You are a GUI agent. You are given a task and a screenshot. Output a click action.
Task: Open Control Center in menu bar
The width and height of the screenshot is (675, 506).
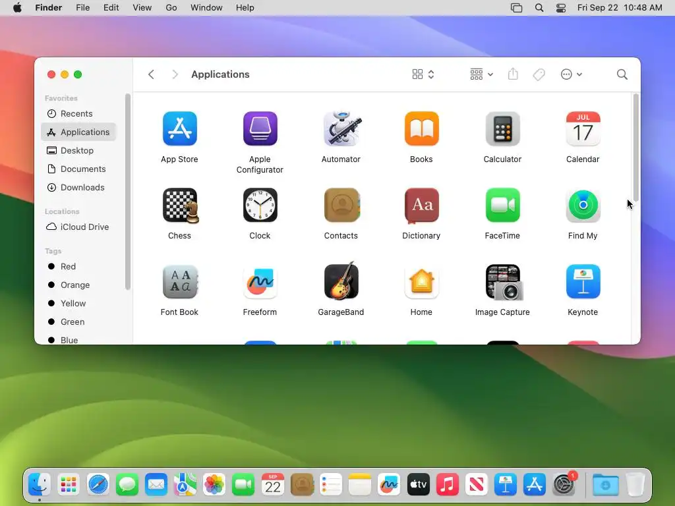[x=561, y=8]
